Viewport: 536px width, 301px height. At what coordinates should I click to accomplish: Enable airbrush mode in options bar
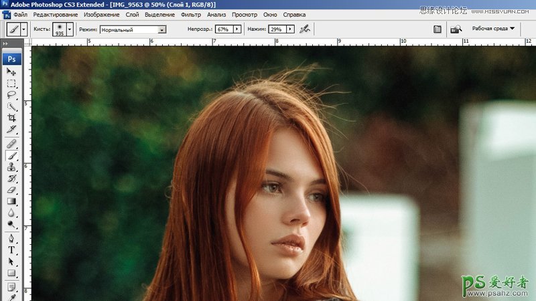pos(305,29)
